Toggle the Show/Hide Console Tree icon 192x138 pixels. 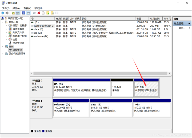click(x=18, y=13)
